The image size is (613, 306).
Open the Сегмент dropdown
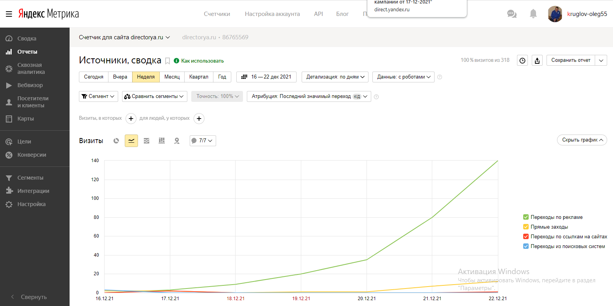point(98,96)
